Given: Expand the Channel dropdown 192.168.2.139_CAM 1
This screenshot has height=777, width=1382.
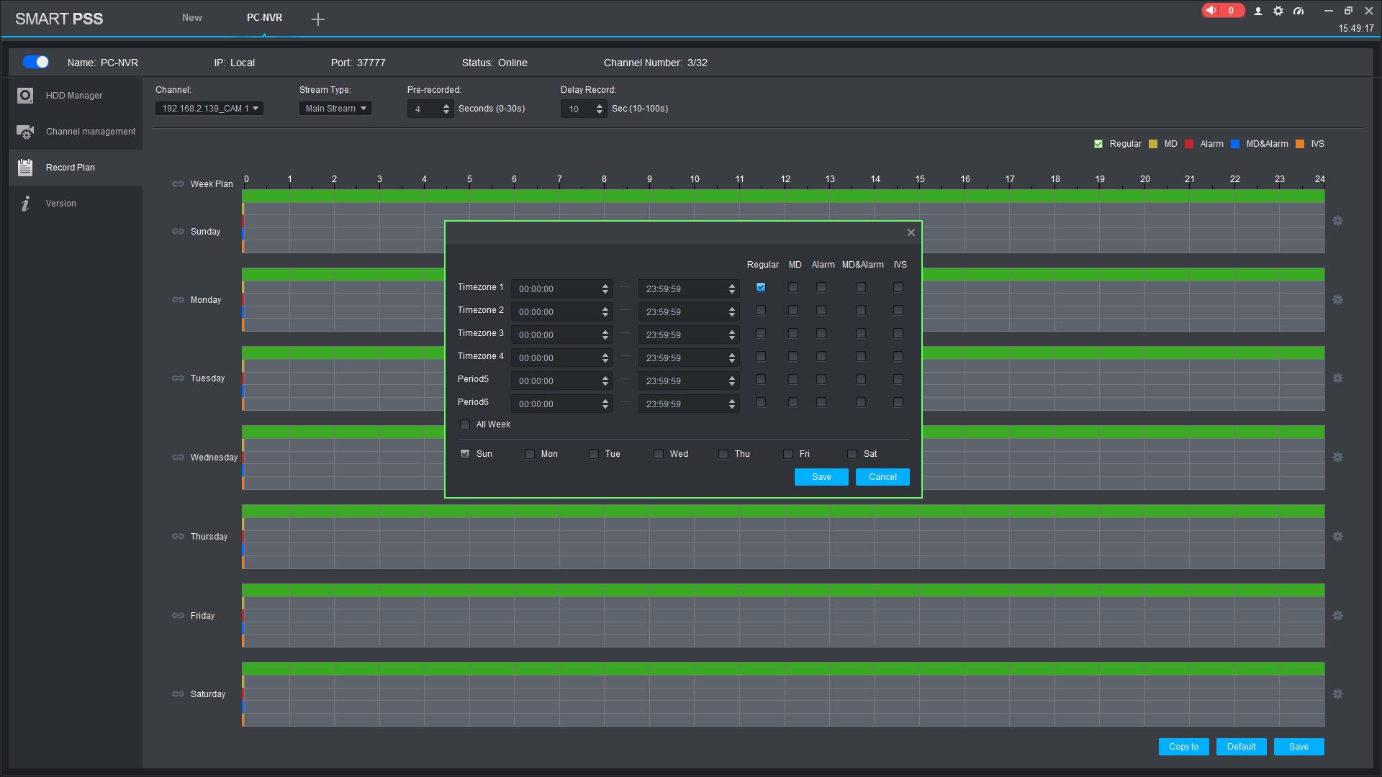Looking at the screenshot, I should click(209, 109).
